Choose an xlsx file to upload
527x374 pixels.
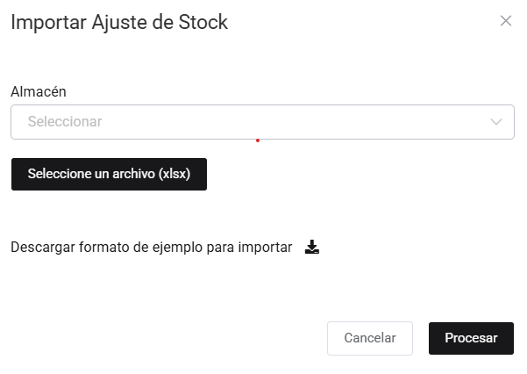pyautogui.click(x=109, y=174)
